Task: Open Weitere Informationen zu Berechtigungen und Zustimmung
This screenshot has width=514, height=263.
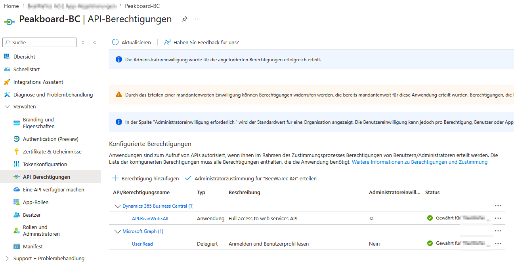Action: pyautogui.click(x=420, y=162)
